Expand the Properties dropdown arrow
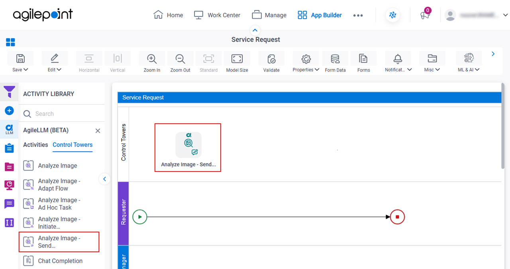The height and width of the screenshot is (269, 510). coord(317,69)
